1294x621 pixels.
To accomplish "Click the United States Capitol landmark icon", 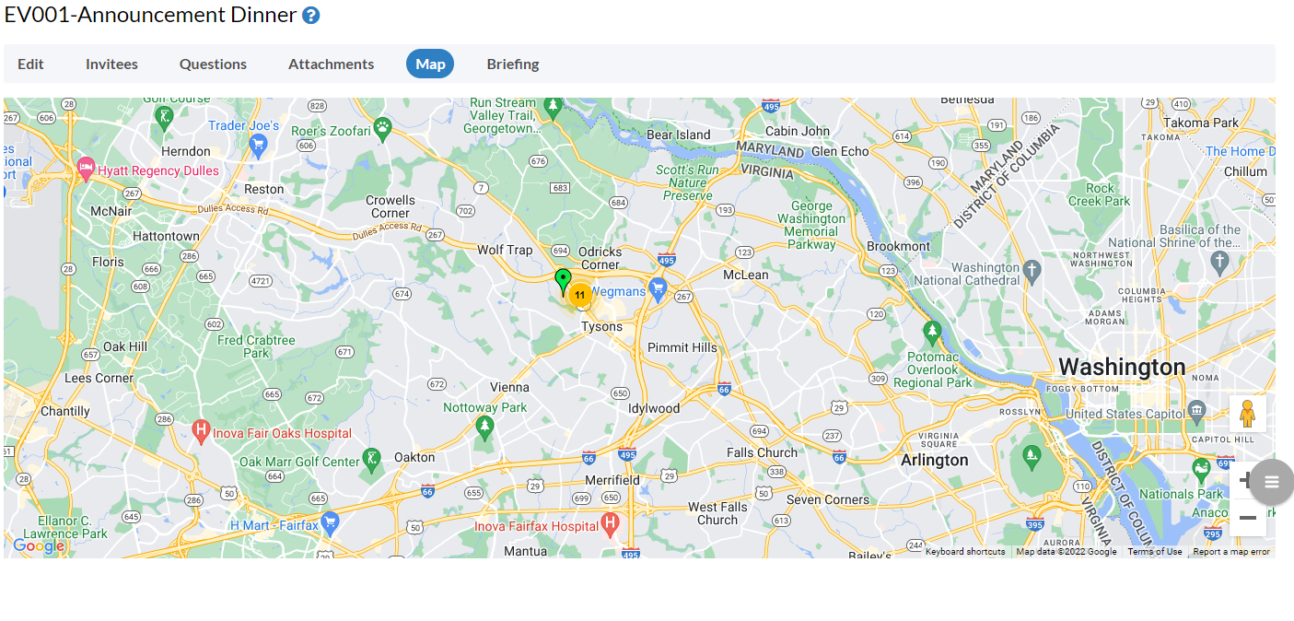I will pyautogui.click(x=1196, y=410).
